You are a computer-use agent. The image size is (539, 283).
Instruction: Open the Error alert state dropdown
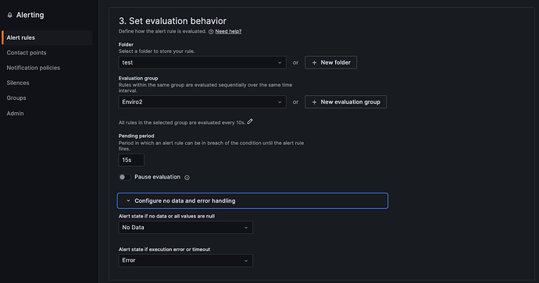pos(186,260)
